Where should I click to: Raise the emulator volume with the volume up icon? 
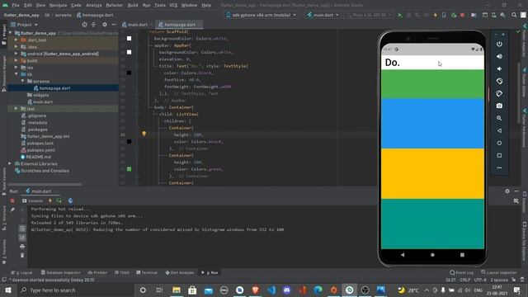[x=499, y=57]
